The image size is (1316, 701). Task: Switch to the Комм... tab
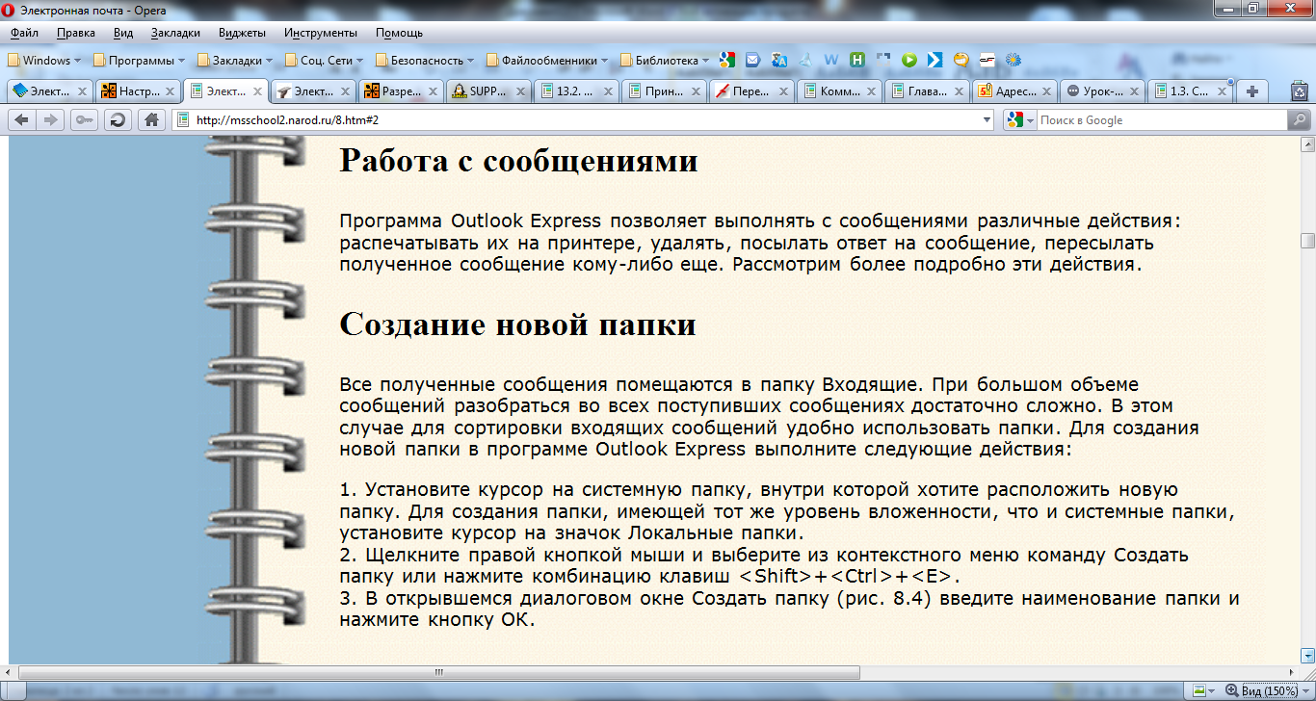point(840,91)
